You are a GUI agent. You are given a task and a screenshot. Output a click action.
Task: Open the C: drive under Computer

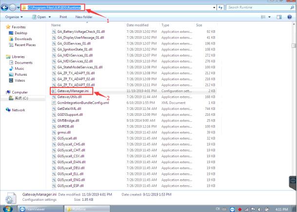click(21, 98)
